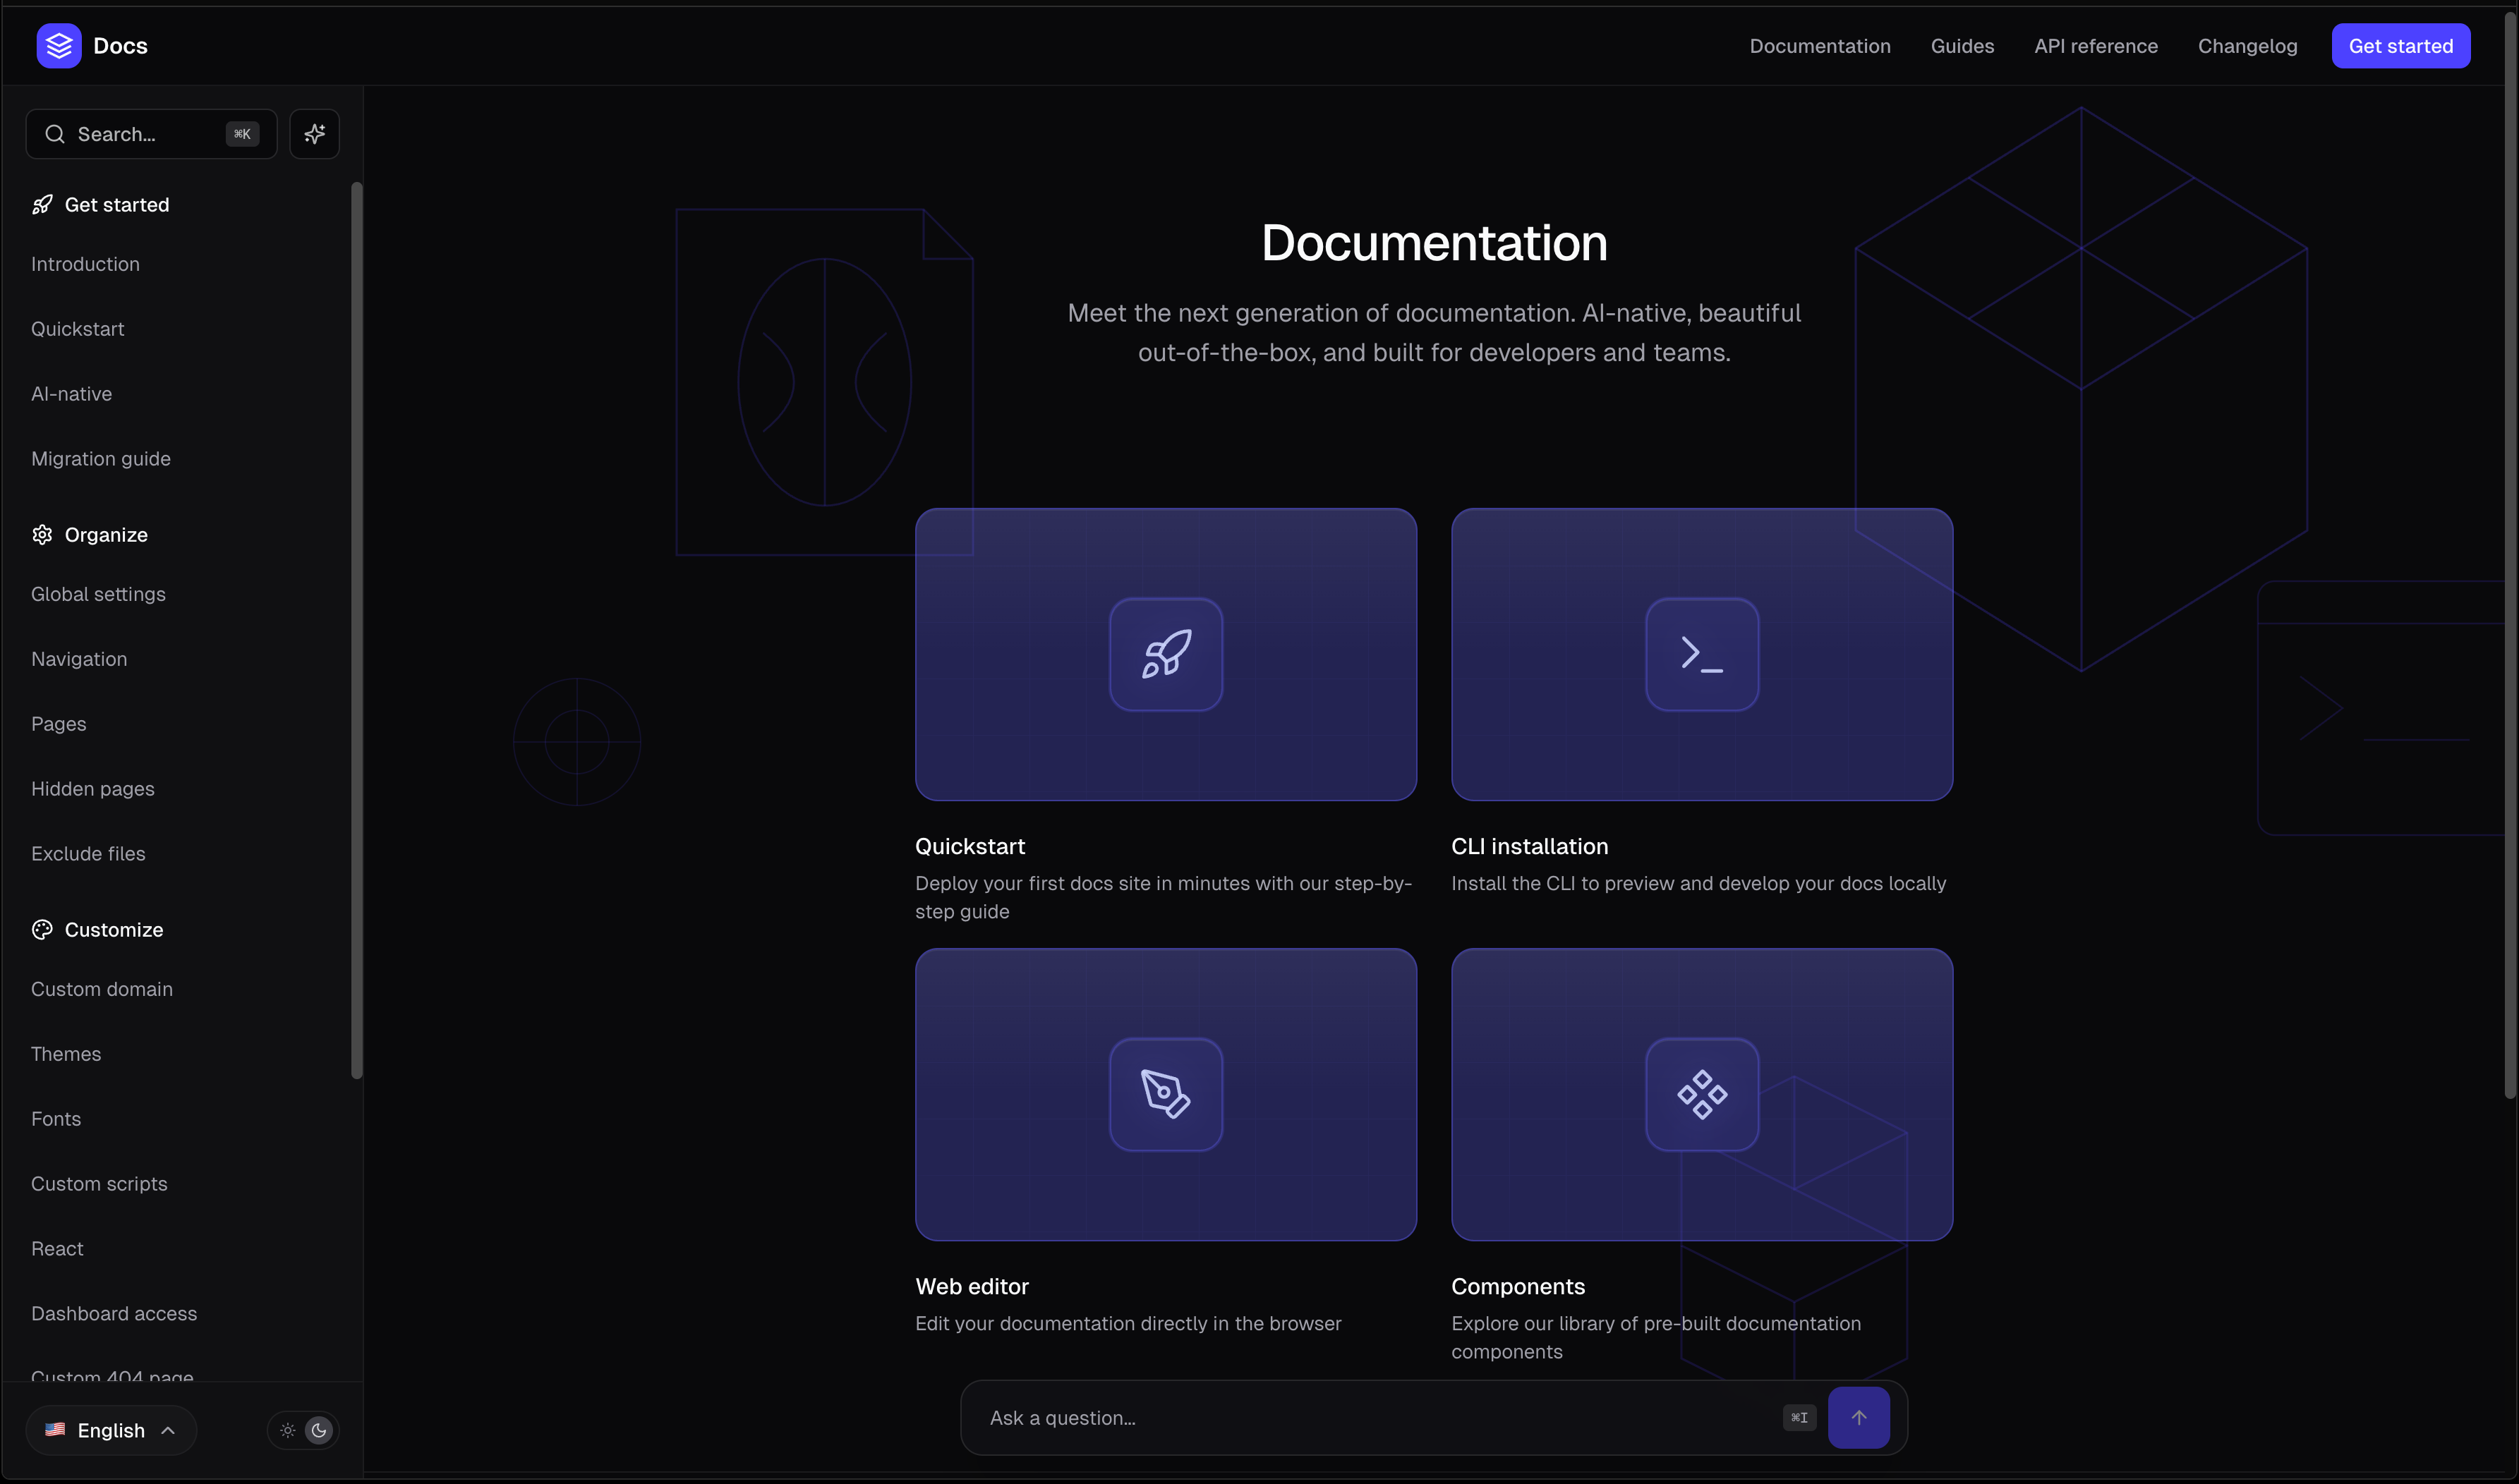
Task: Open Global settings sidebar page
Action: pyautogui.click(x=98, y=594)
